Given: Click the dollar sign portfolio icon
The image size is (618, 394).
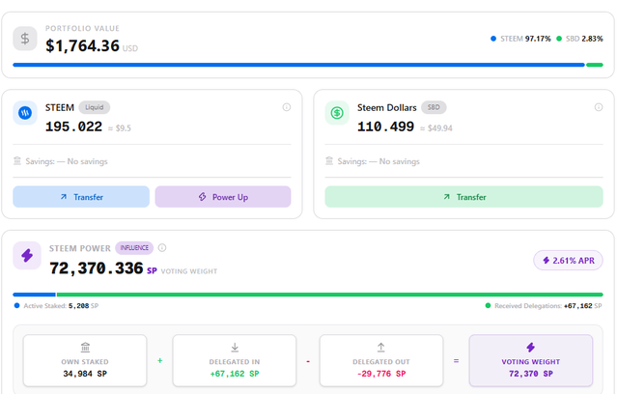Looking at the screenshot, I should coord(25,39).
